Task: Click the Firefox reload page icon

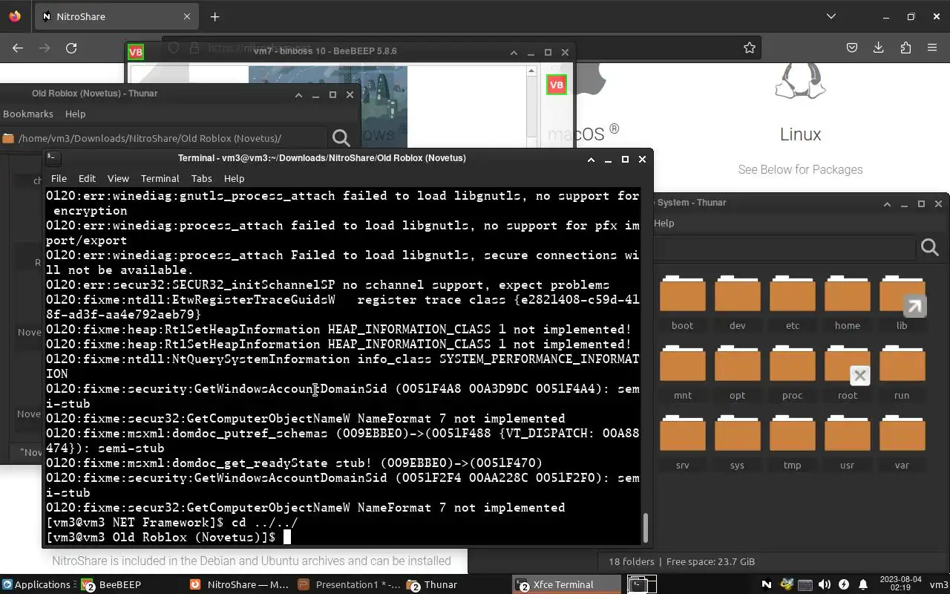Action: pos(71,48)
